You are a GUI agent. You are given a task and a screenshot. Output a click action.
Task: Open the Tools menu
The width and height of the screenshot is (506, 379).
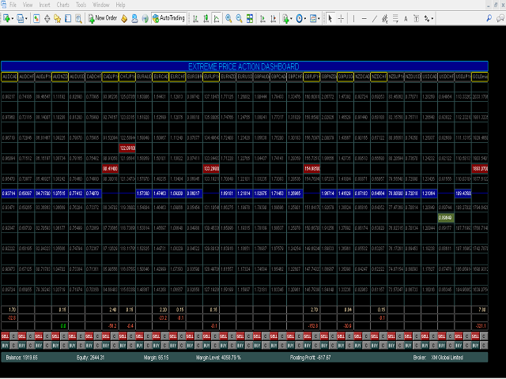coord(81,5)
